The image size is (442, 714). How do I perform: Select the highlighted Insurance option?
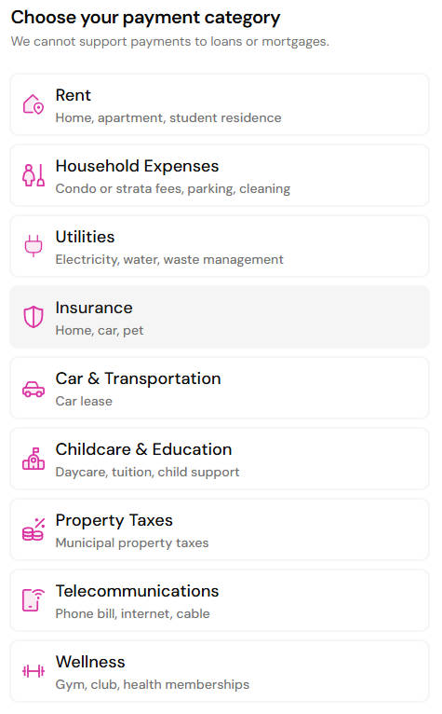[x=220, y=317]
